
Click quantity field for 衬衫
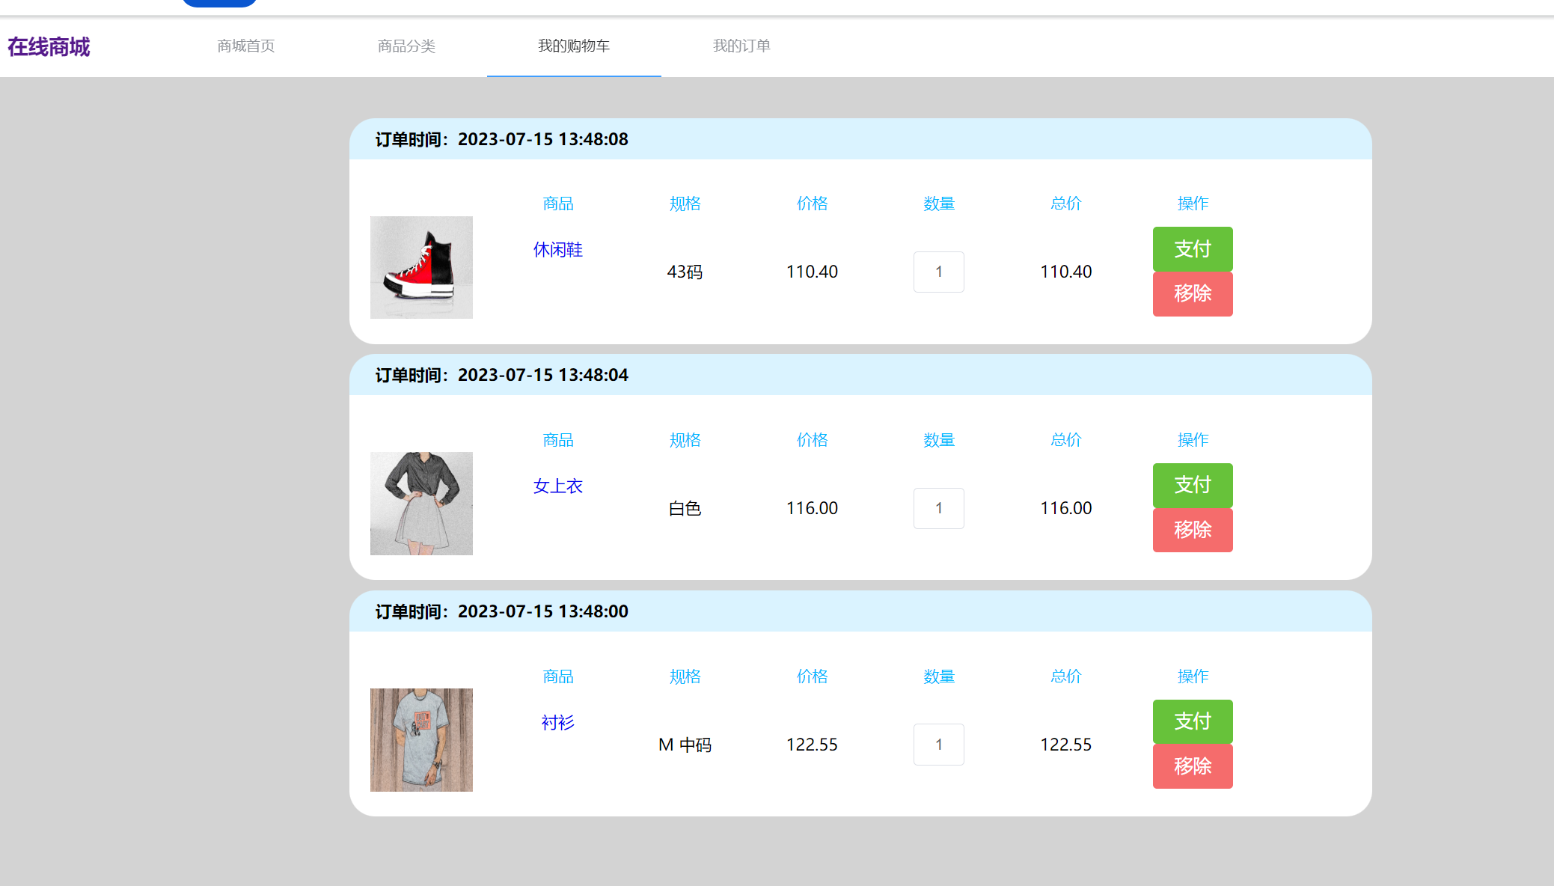click(x=938, y=745)
